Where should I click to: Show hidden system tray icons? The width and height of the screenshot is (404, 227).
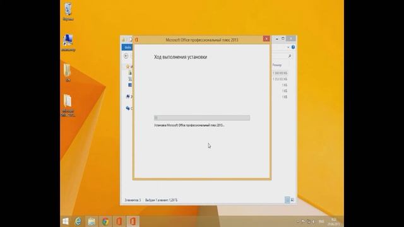pos(298,221)
